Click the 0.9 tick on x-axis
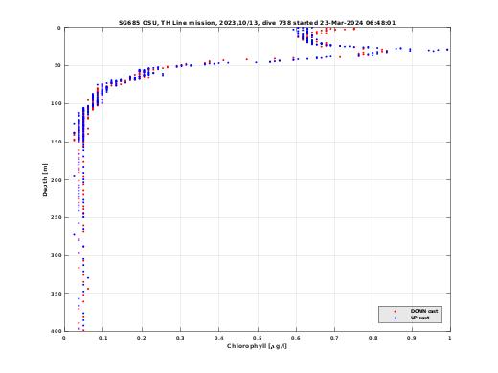Screen dimensions: 498x373 coord(412,338)
